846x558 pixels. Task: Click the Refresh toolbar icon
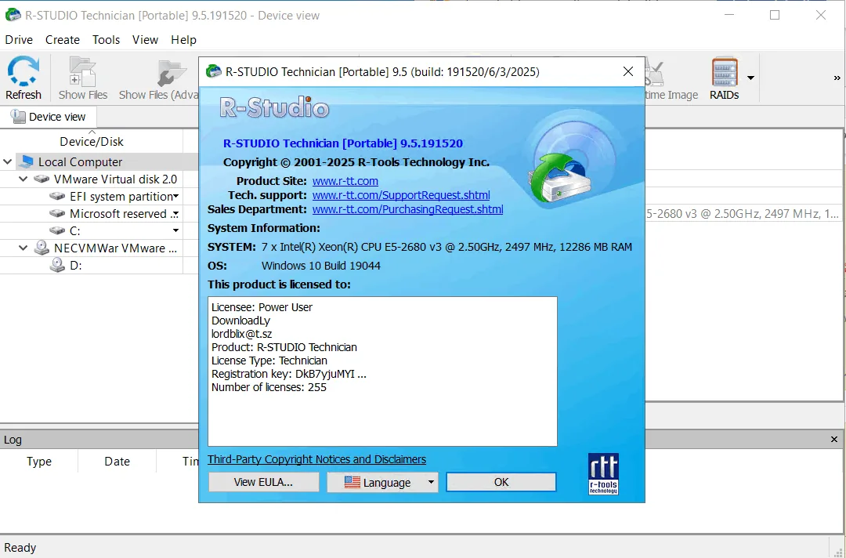click(x=23, y=72)
